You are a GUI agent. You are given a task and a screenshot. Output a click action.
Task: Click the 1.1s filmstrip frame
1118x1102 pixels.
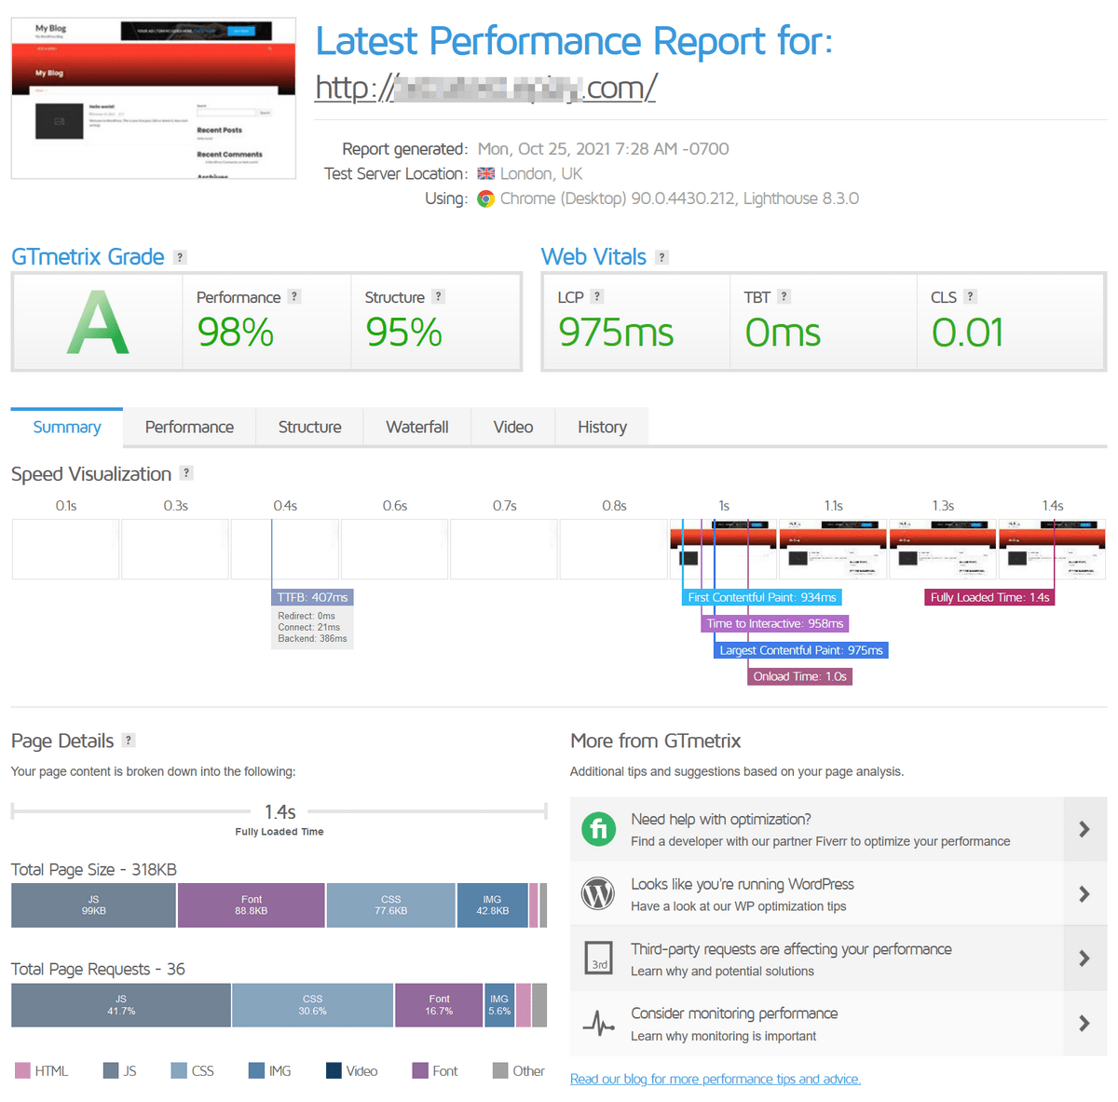[x=833, y=550]
